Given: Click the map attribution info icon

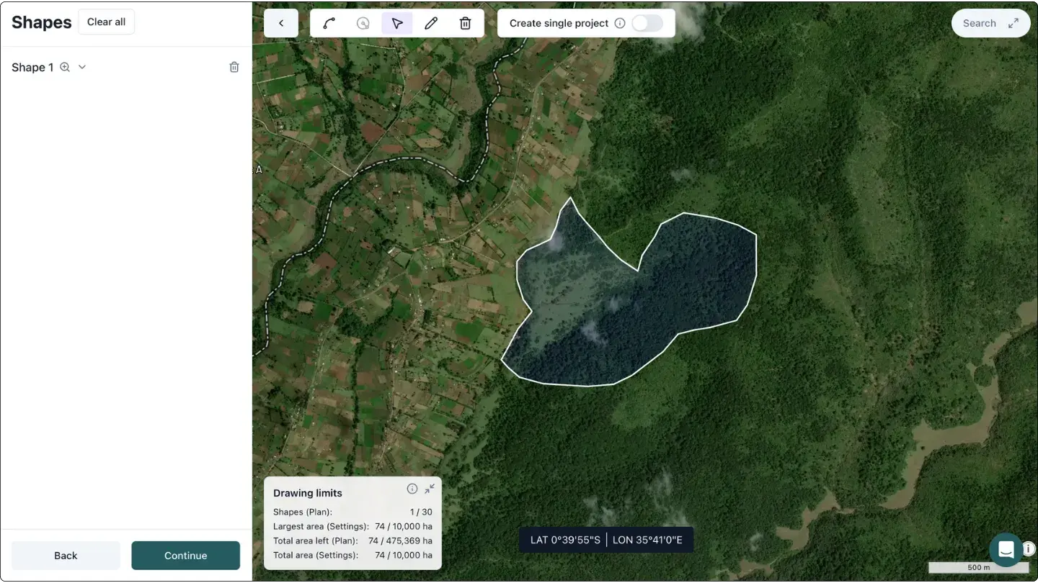Looking at the screenshot, I should click(x=1029, y=548).
